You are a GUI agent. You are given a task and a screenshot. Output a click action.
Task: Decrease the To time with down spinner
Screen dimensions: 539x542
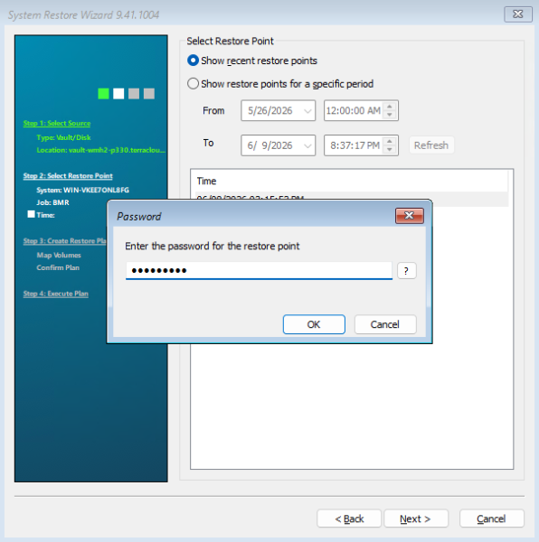pyautogui.click(x=390, y=149)
